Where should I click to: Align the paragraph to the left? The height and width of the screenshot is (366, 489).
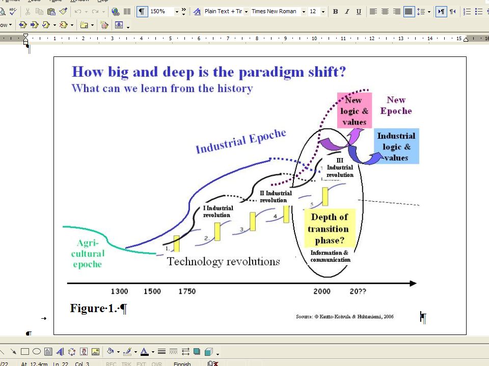(x=373, y=12)
